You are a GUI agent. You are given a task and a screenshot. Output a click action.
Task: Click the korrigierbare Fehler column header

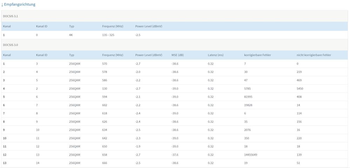click(x=257, y=55)
